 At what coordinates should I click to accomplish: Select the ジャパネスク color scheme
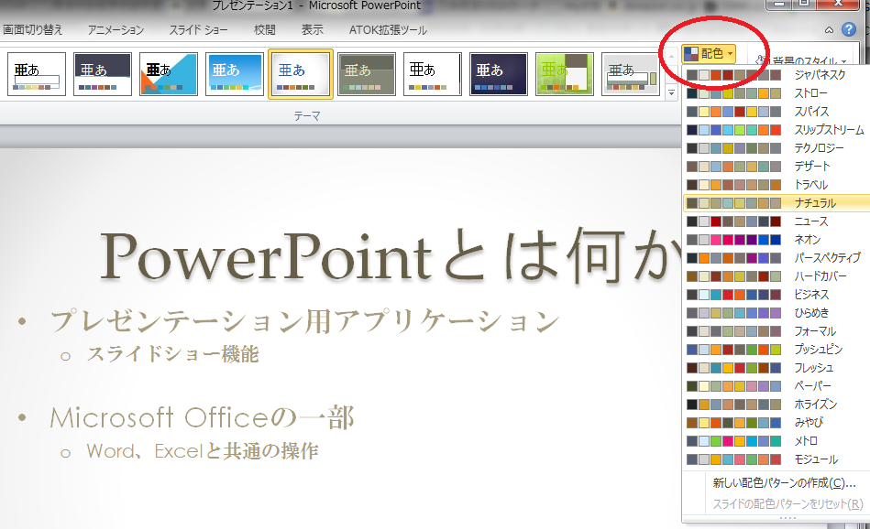[776, 75]
